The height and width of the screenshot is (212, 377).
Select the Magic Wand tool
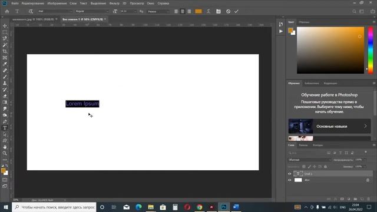tap(5, 45)
